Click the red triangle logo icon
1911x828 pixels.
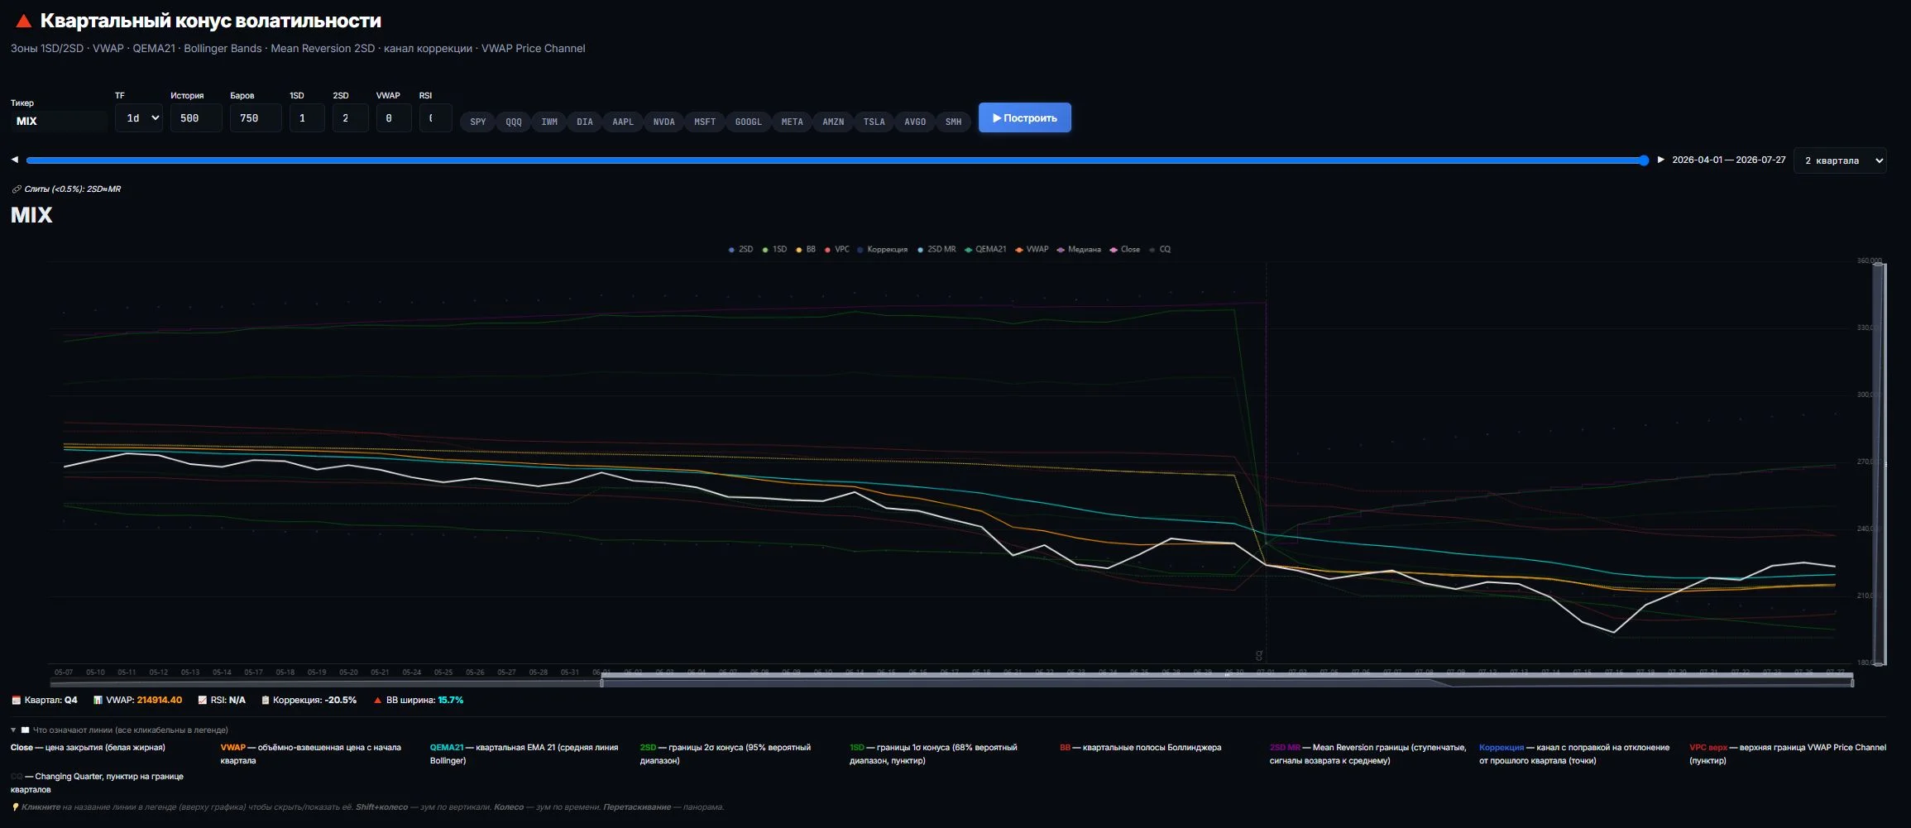[x=24, y=21]
